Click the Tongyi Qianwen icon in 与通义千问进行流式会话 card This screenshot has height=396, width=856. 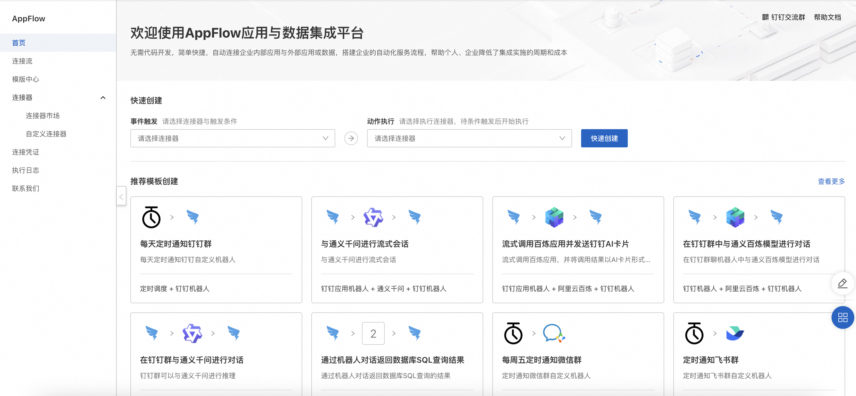[x=373, y=218]
